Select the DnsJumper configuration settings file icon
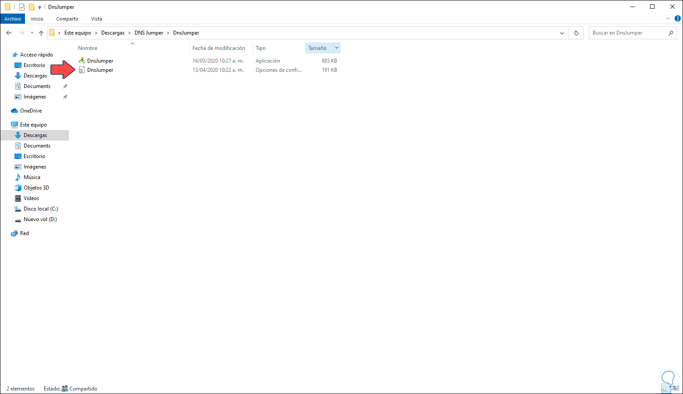The height and width of the screenshot is (394, 683). pos(82,70)
